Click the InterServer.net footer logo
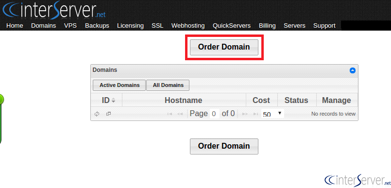 [x=357, y=180]
